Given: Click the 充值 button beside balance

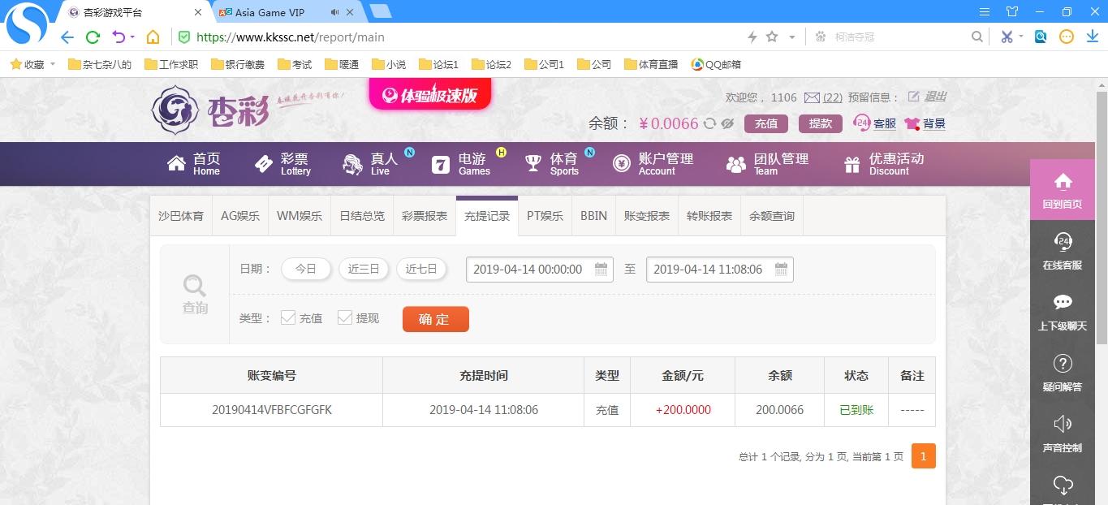Looking at the screenshot, I should (766, 123).
